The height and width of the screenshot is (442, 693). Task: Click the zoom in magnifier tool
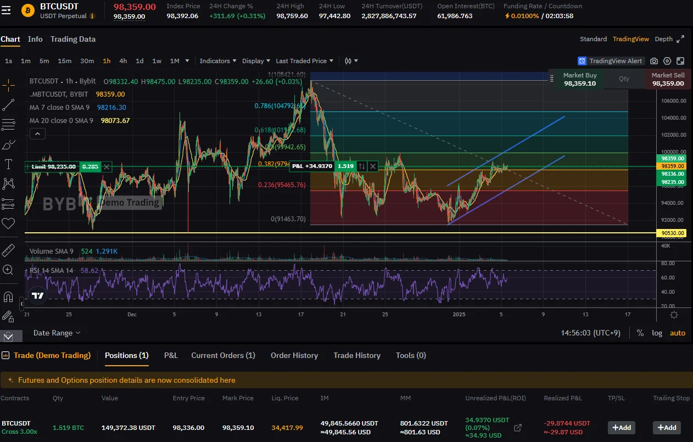[8, 270]
